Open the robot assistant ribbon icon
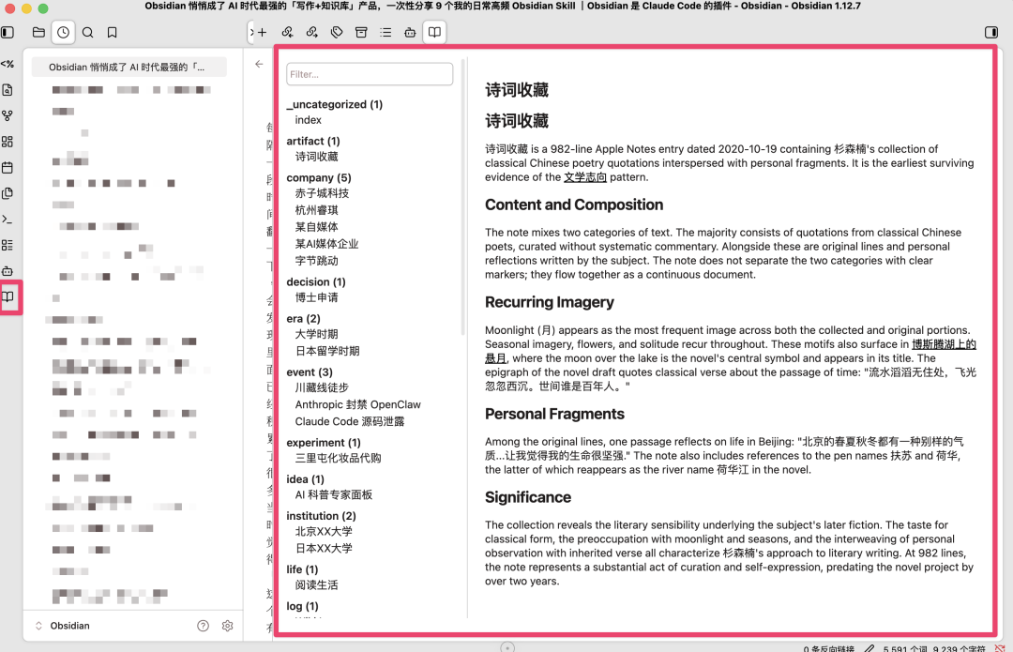 8,271
